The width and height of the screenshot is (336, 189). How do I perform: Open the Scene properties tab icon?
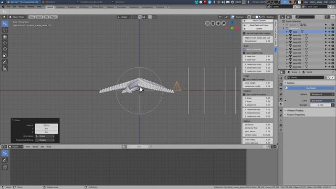click(281, 99)
